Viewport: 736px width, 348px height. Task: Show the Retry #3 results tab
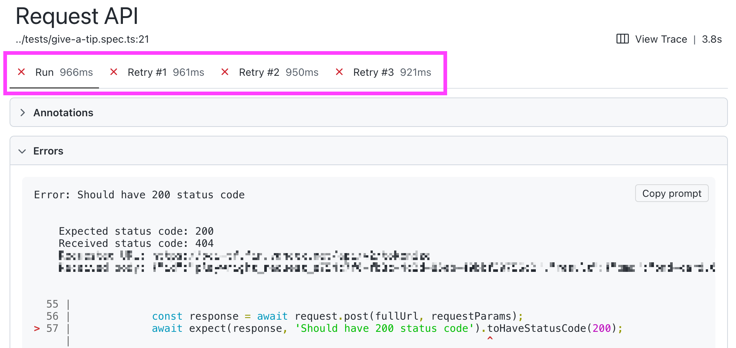pyautogui.click(x=392, y=72)
